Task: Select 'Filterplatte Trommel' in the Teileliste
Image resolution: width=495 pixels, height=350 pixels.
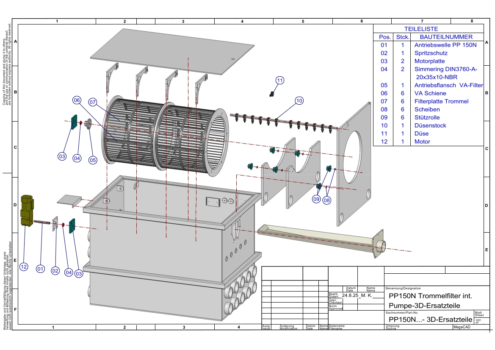Action: tap(441, 101)
